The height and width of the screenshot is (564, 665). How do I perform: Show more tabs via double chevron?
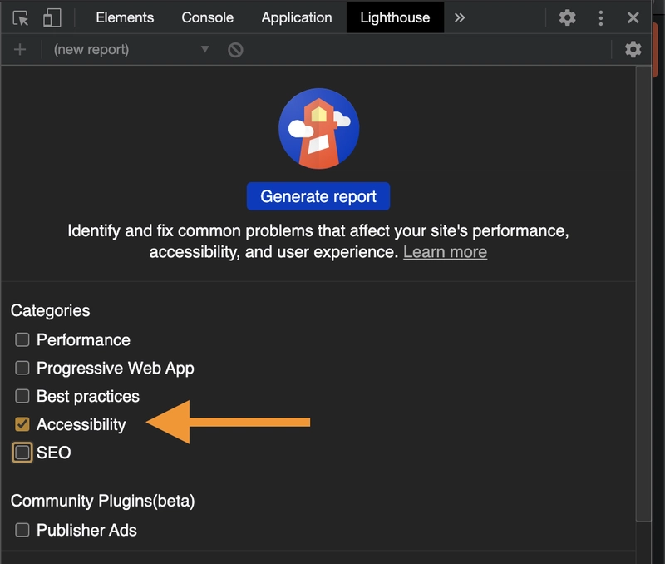point(460,17)
